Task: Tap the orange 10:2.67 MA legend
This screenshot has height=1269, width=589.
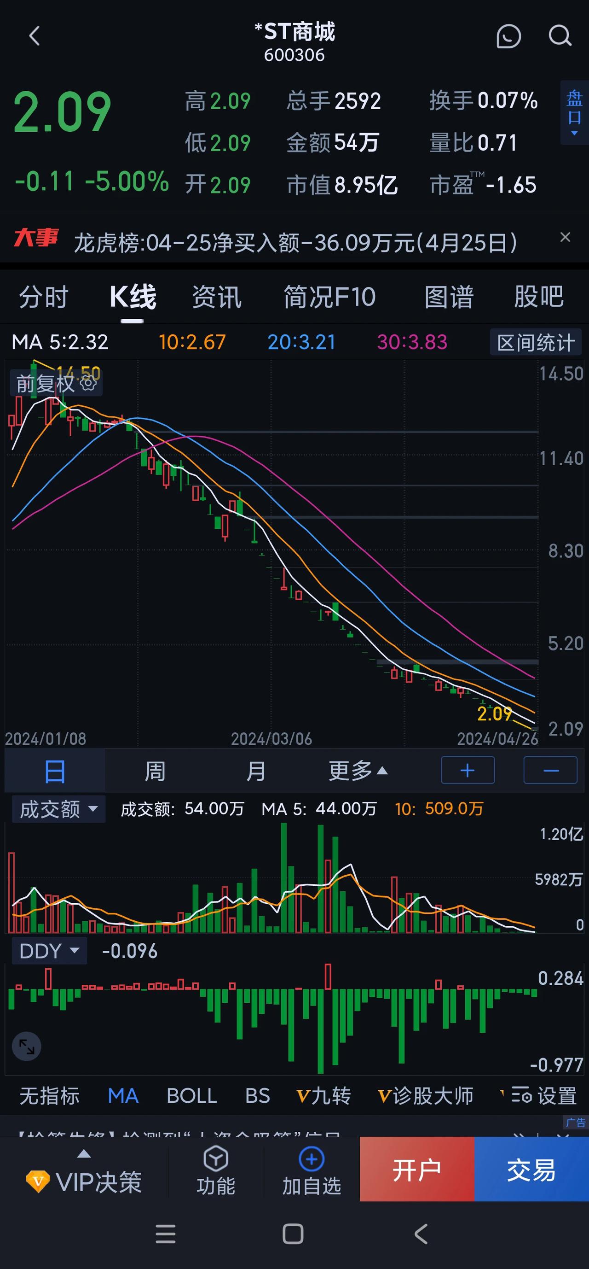Action: coord(192,342)
